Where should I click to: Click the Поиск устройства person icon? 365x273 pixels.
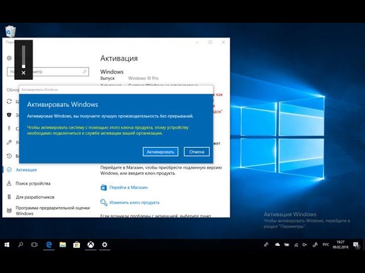tap(9, 183)
